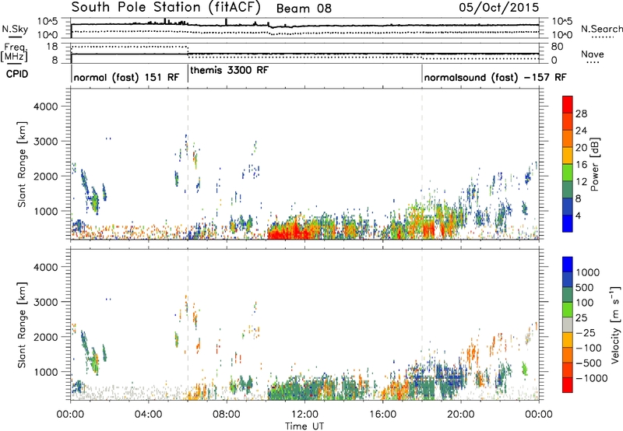The width and height of the screenshot is (623, 431).
Task: Select the '04:00' time tick label
Action: (x=148, y=415)
